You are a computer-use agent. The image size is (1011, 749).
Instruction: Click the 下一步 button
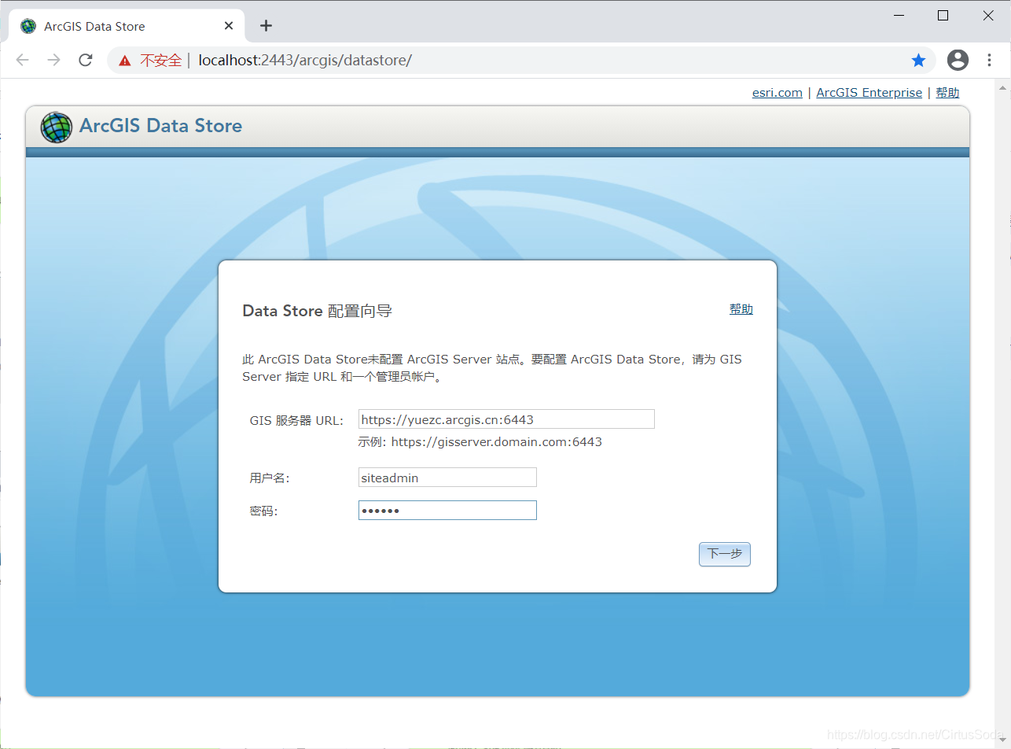725,554
